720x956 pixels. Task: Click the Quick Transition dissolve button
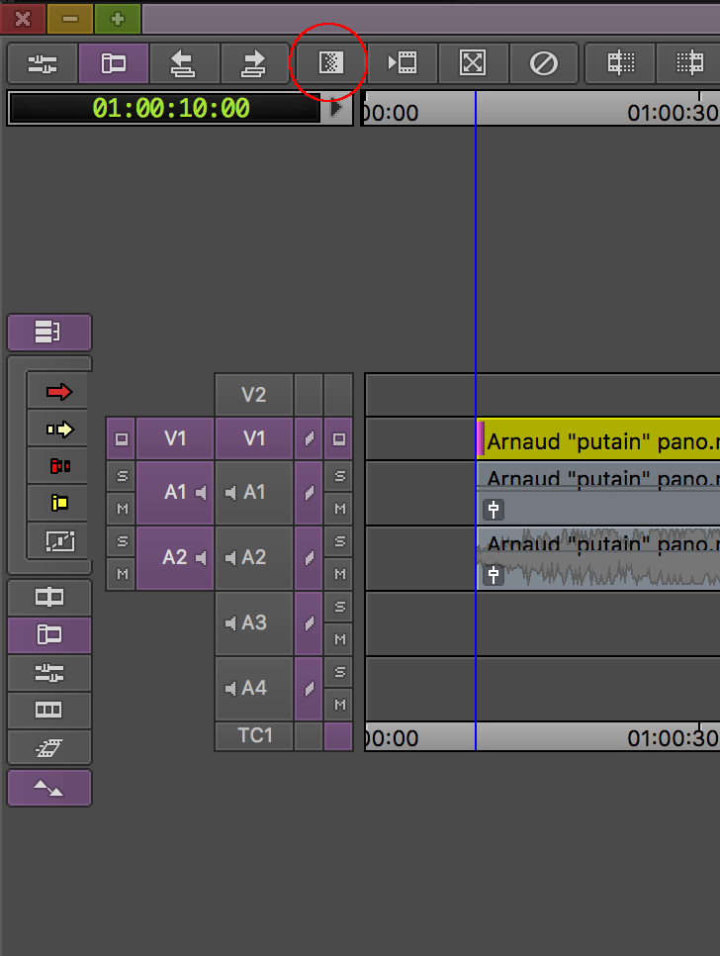pos(329,63)
